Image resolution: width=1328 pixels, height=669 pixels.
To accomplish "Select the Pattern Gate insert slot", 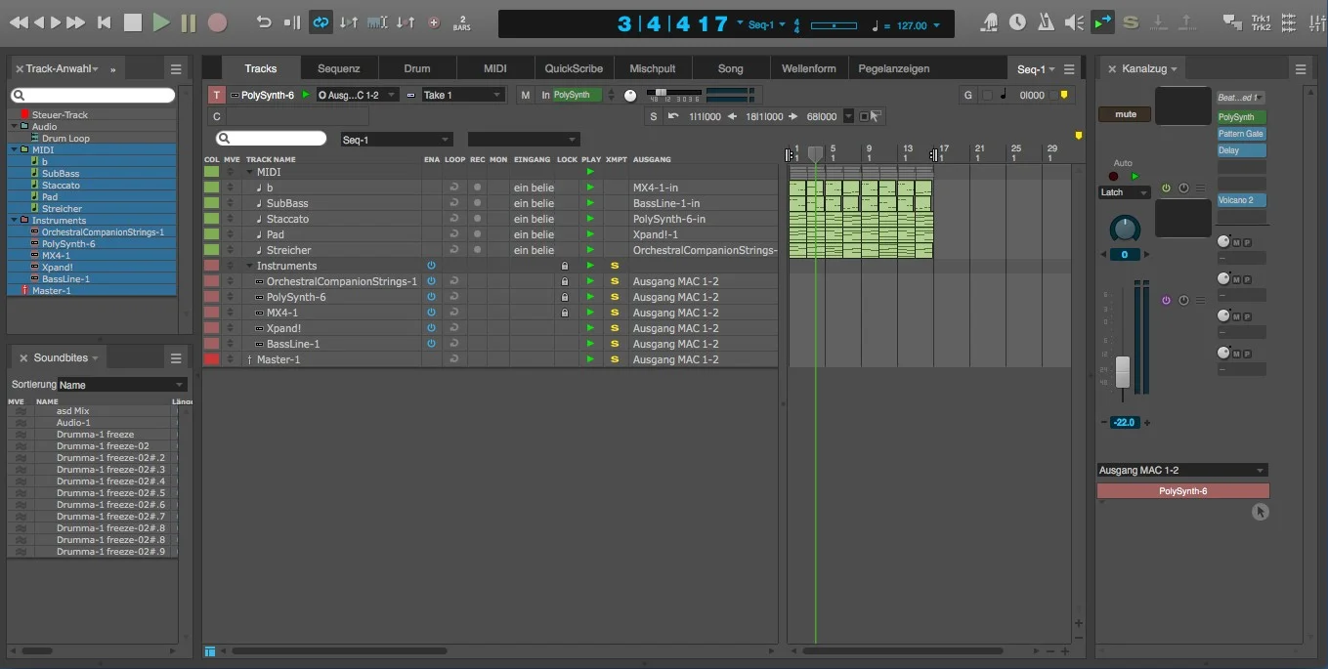I will tap(1241, 134).
